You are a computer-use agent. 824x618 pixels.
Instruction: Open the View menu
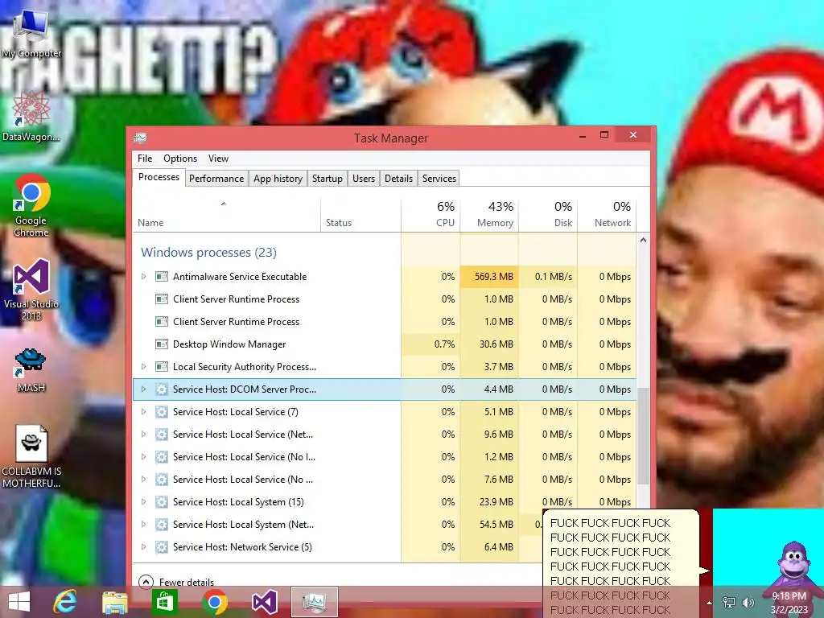tap(218, 159)
